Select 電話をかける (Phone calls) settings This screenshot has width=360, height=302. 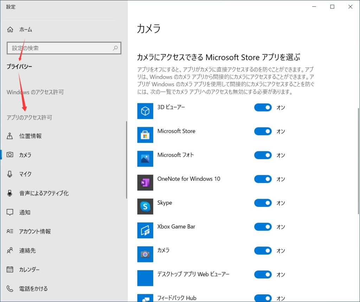pyautogui.click(x=10, y=288)
